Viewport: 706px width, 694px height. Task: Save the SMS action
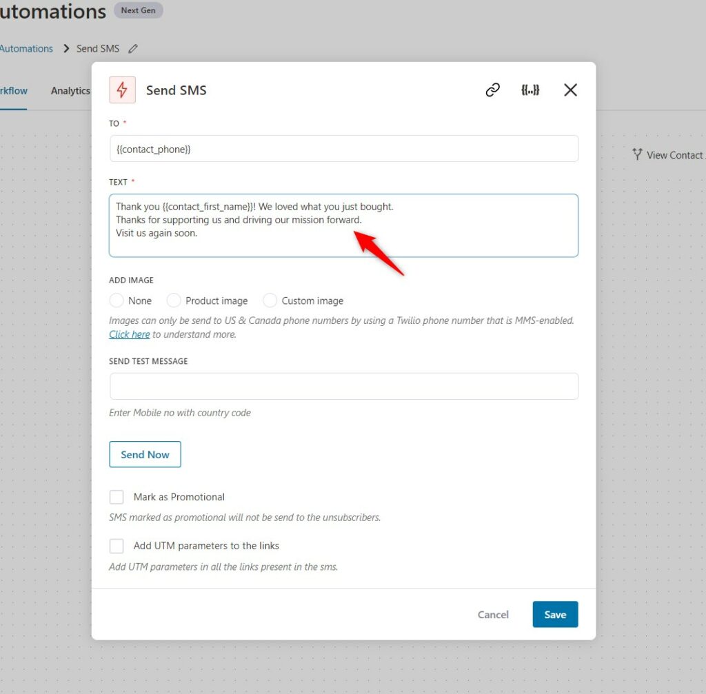(x=555, y=615)
